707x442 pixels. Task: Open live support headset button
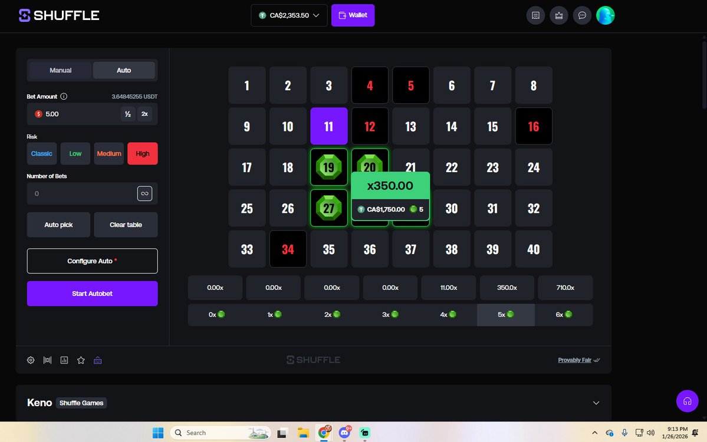click(x=687, y=401)
